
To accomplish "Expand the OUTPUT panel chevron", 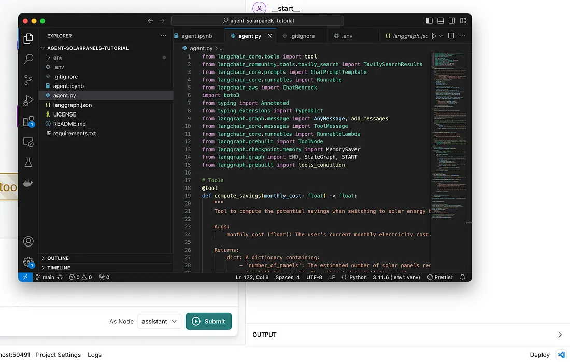I will coord(560,335).
